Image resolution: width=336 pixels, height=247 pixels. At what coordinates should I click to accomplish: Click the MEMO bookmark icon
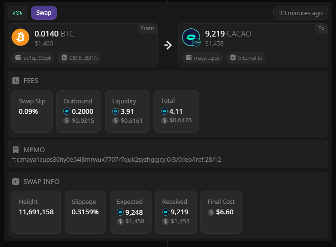coord(16,150)
